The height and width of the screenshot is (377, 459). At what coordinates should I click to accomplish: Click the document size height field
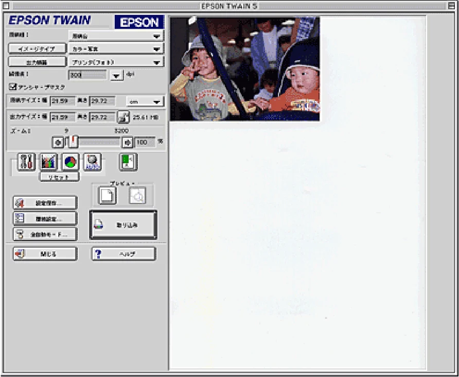click(102, 101)
